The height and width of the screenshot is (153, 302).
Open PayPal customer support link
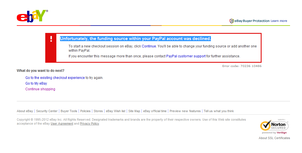pyautogui.click(x=186, y=56)
